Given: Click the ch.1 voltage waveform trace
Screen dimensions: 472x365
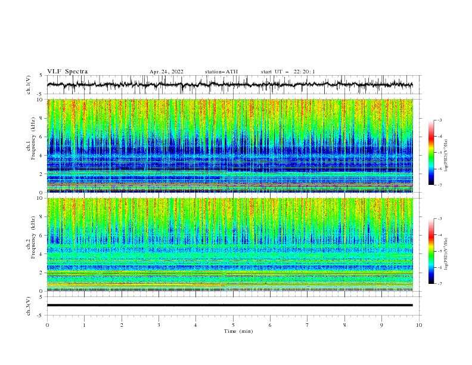Looking at the screenshot, I should tap(229, 85).
